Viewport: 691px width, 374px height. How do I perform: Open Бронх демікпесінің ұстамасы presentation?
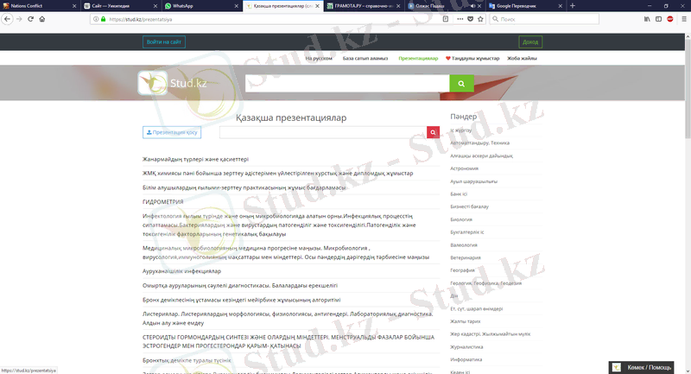coord(242,300)
